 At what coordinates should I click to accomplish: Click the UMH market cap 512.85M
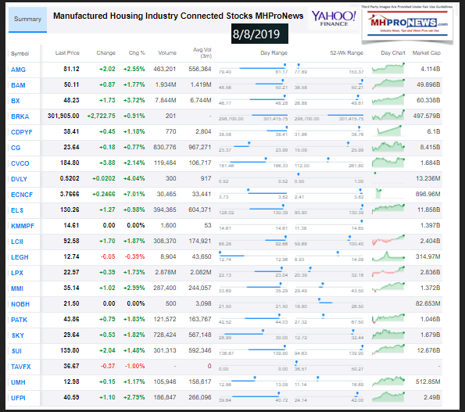(x=428, y=382)
